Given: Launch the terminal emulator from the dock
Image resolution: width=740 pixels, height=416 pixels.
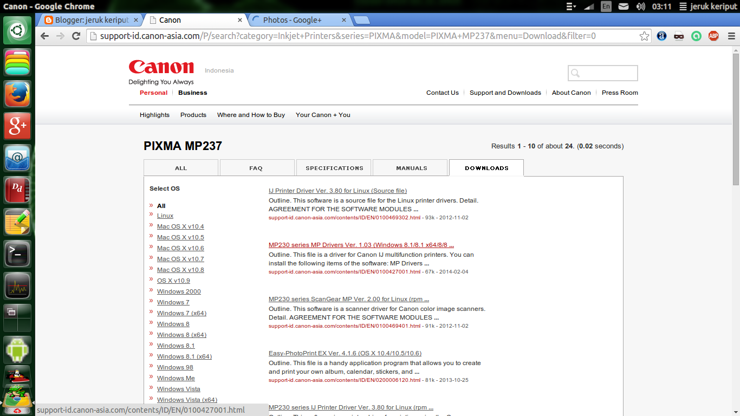Looking at the screenshot, I should 17,253.
